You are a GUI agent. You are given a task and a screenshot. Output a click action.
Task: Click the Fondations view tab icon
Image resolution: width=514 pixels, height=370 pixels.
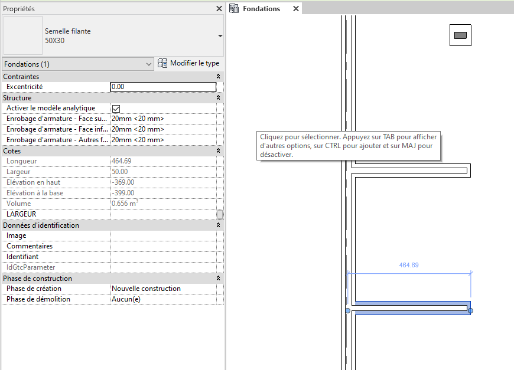tap(235, 9)
